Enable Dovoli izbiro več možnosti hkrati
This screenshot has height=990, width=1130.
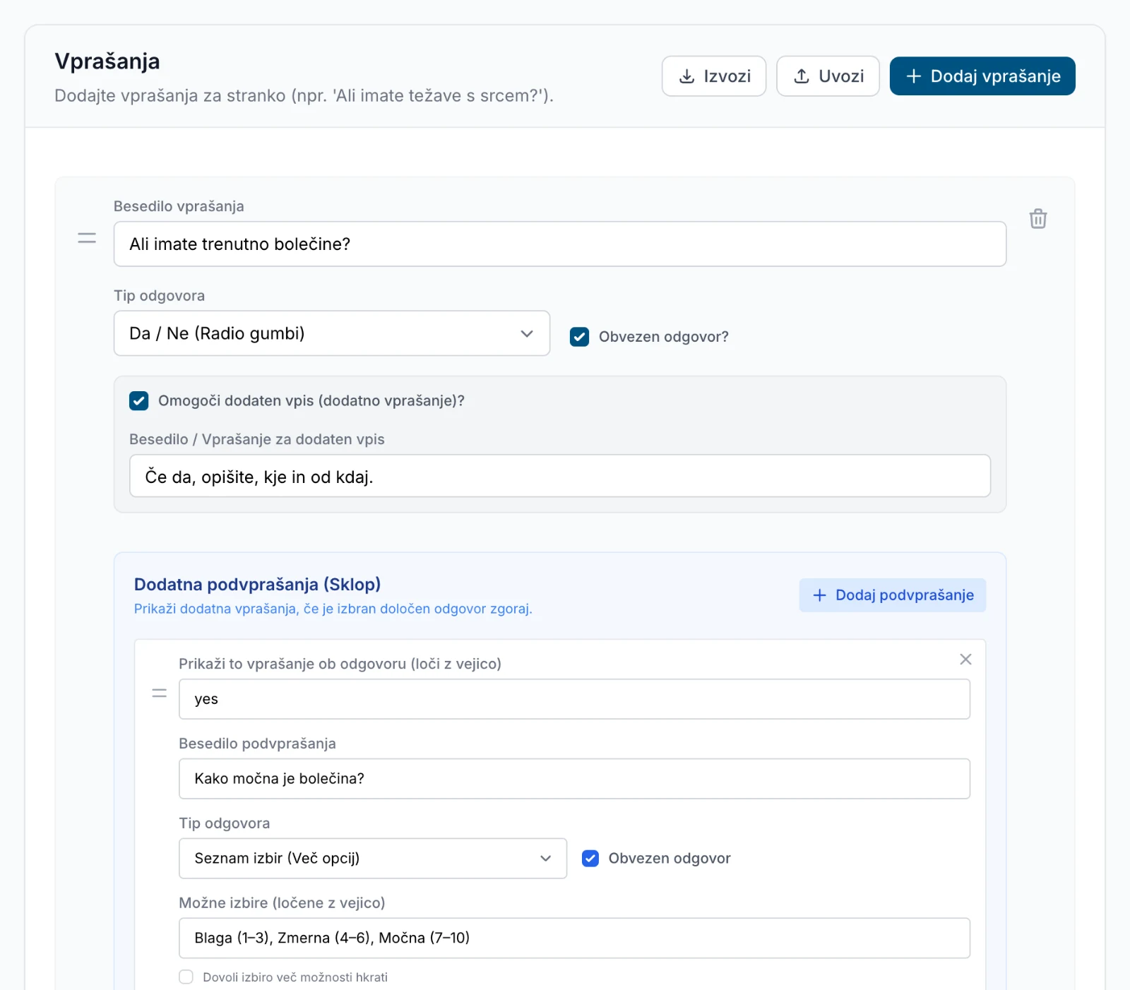[x=186, y=977]
